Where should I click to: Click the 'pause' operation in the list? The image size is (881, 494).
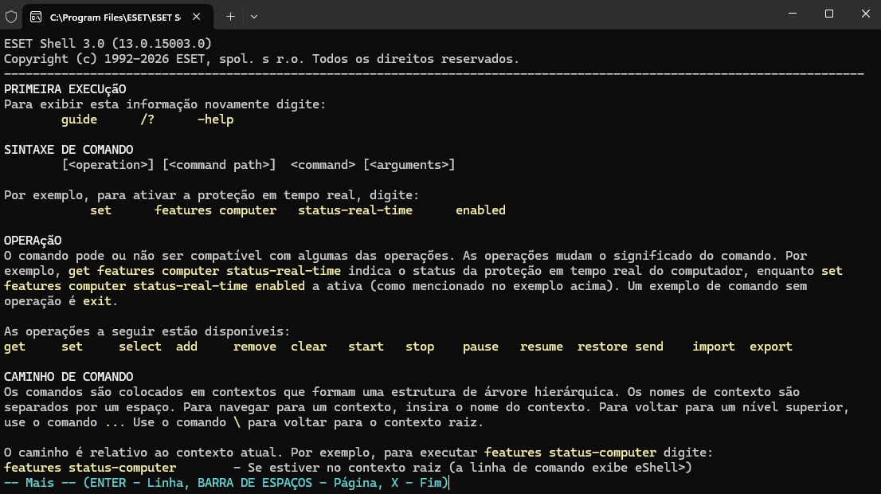480,347
